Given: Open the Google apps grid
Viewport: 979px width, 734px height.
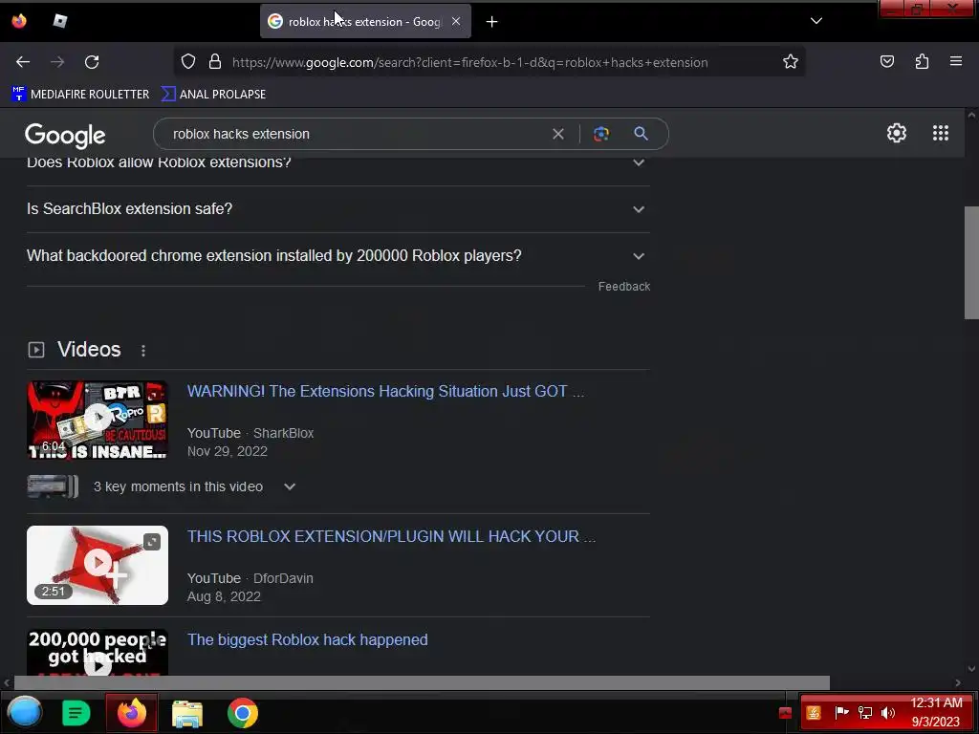Looking at the screenshot, I should [x=941, y=133].
